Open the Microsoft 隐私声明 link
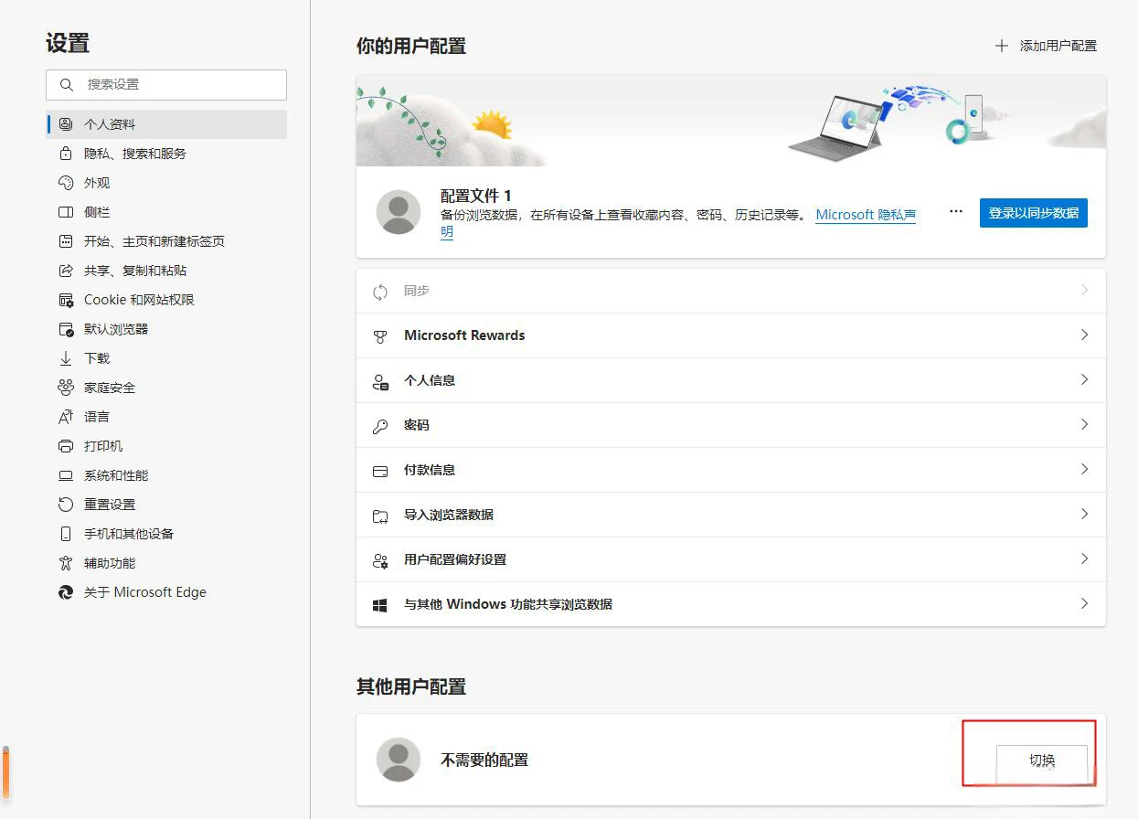 [x=866, y=215]
